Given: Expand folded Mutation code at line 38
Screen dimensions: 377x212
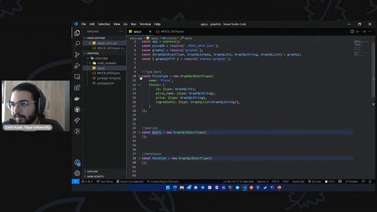Looking at the screenshot, I should pos(139,158).
